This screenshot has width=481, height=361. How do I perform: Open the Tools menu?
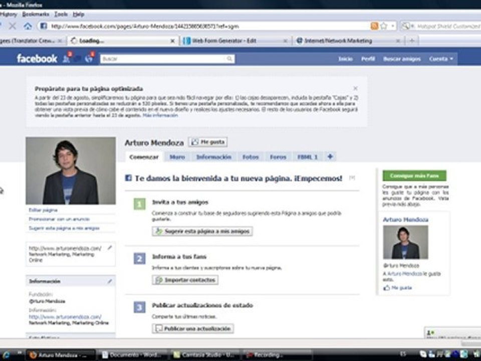(x=61, y=15)
